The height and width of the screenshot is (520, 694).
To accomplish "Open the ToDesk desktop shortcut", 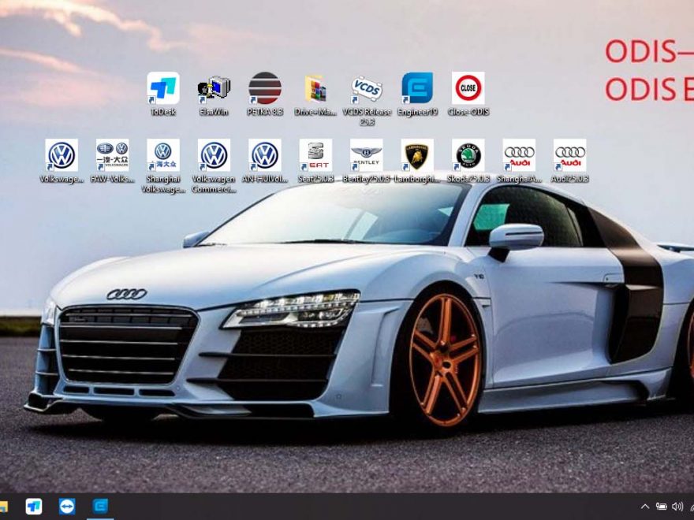I will (x=162, y=89).
